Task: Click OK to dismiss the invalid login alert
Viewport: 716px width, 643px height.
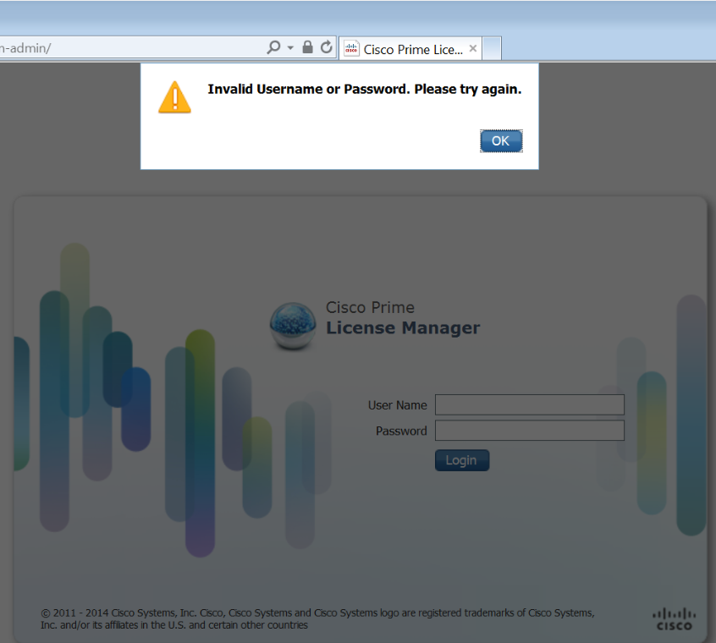Action: tap(501, 141)
